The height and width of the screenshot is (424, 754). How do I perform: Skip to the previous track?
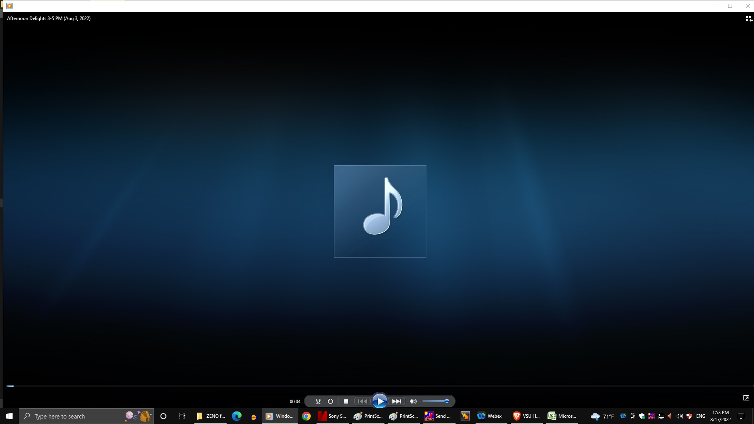(x=362, y=401)
